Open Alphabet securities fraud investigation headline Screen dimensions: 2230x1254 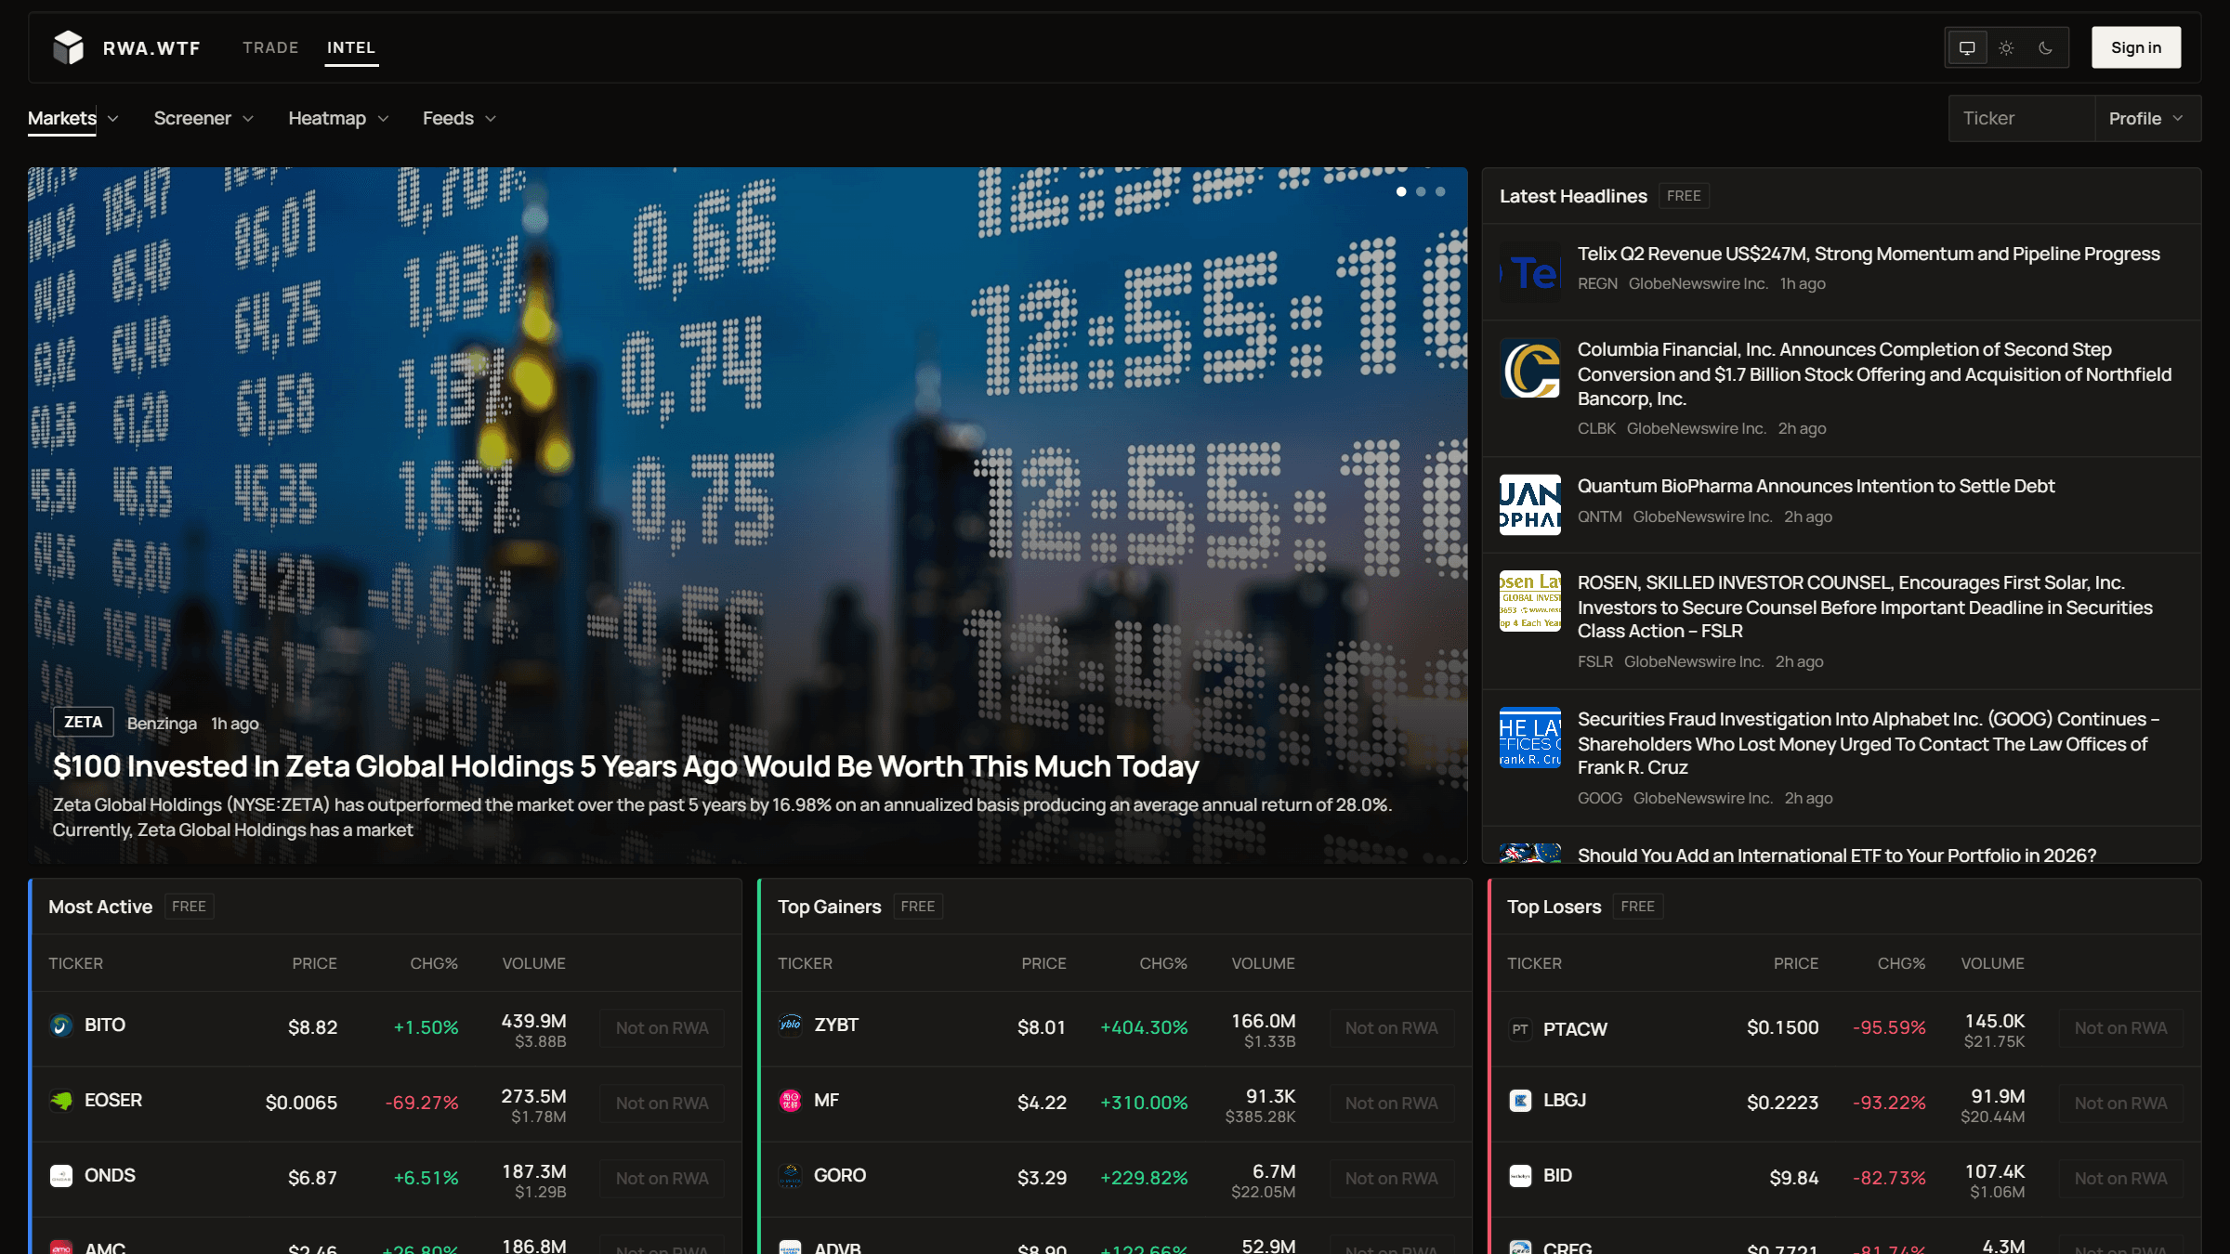coord(1869,743)
